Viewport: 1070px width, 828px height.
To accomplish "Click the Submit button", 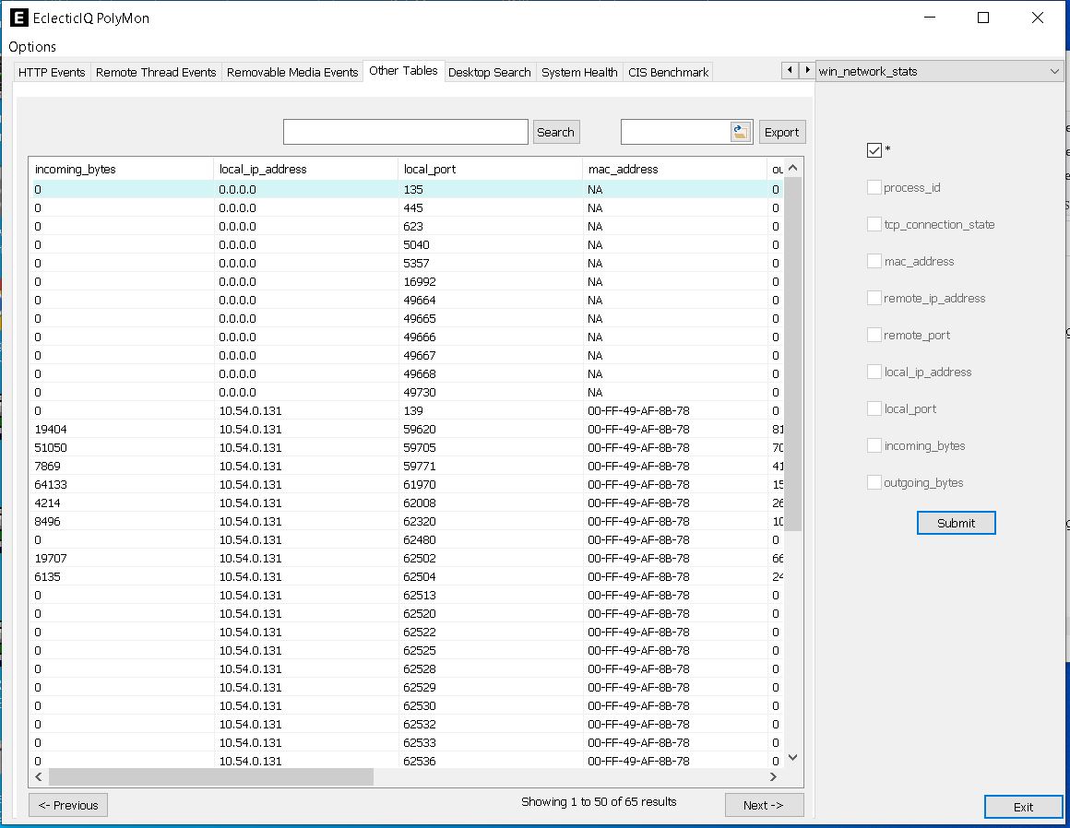I will 956,523.
